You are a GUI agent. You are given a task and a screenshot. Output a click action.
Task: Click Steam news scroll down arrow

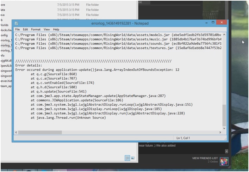tap(227, 151)
